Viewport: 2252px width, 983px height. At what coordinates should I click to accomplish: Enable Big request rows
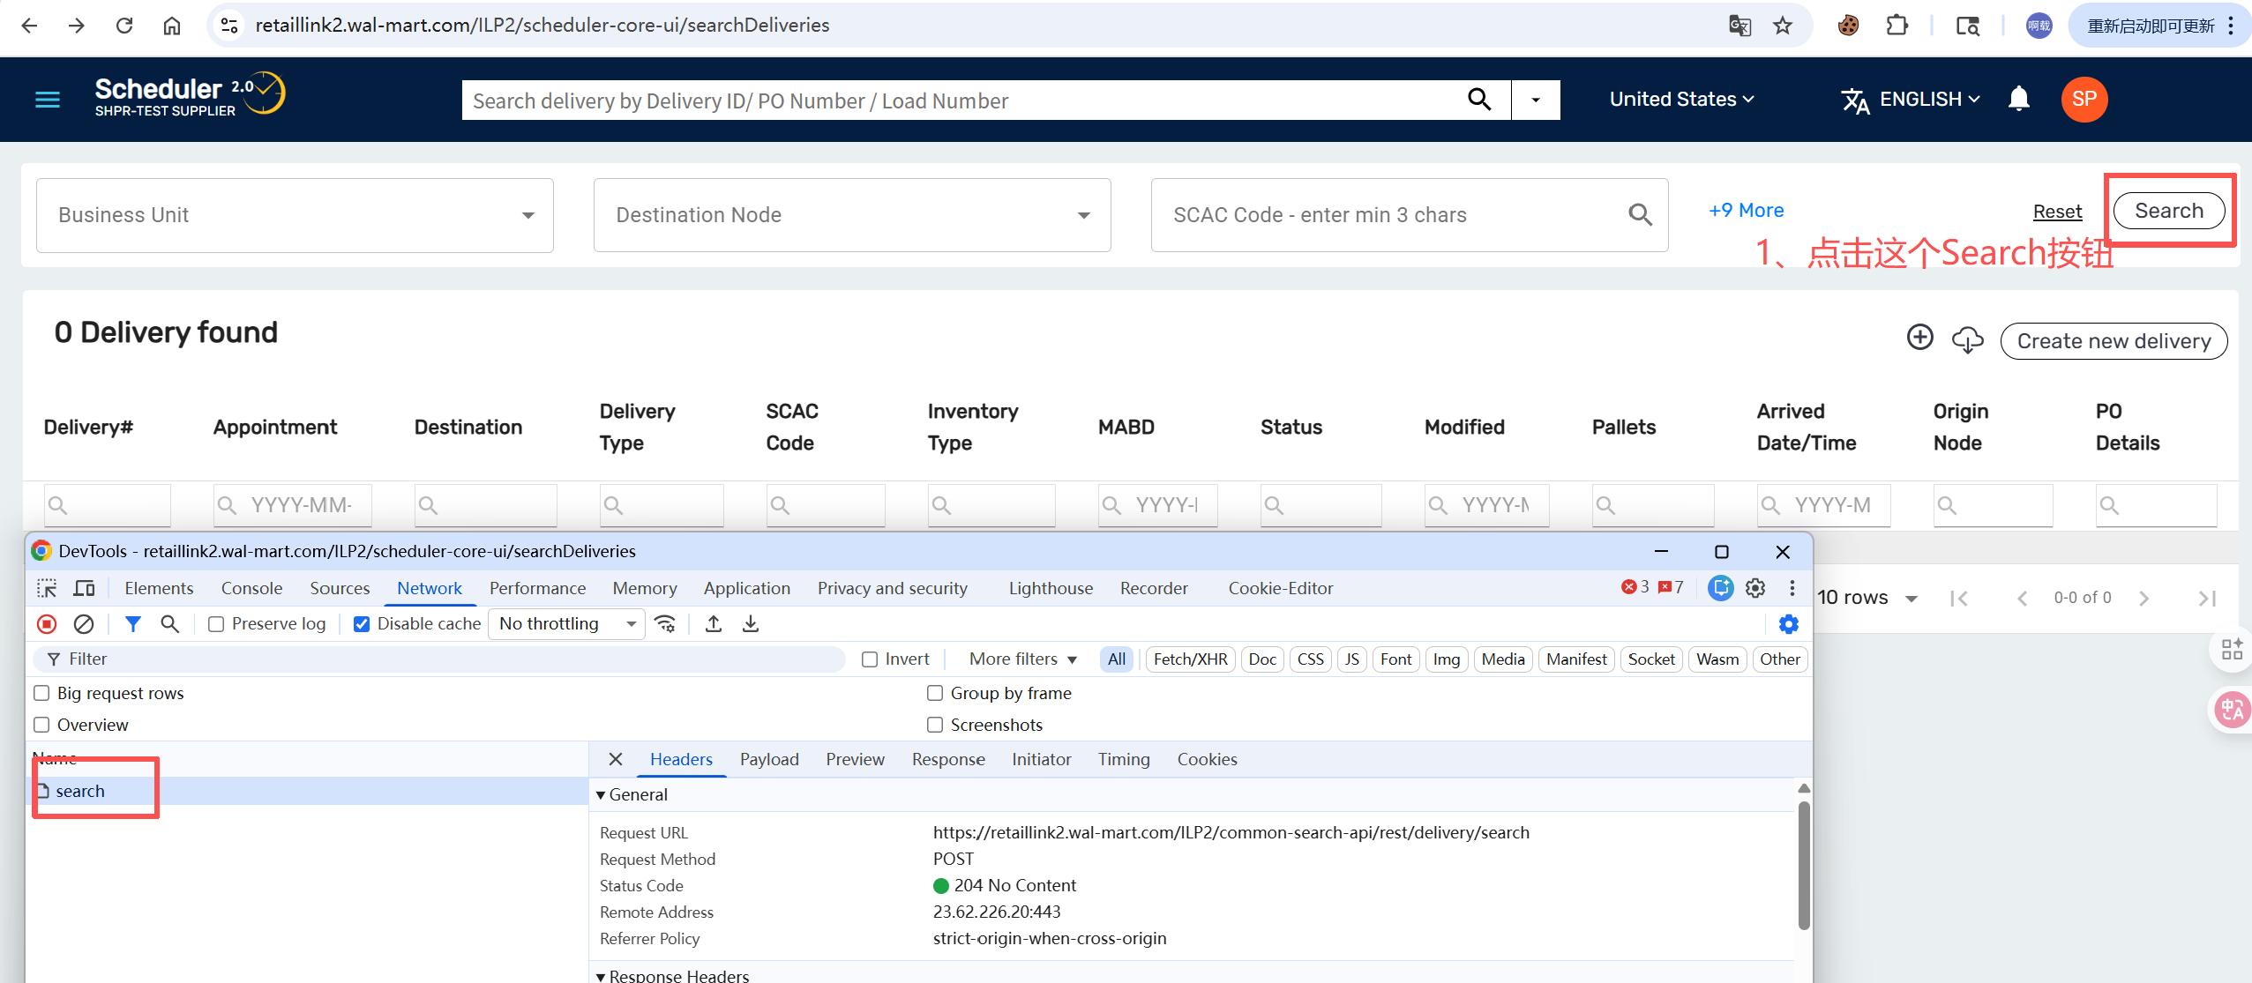point(41,693)
